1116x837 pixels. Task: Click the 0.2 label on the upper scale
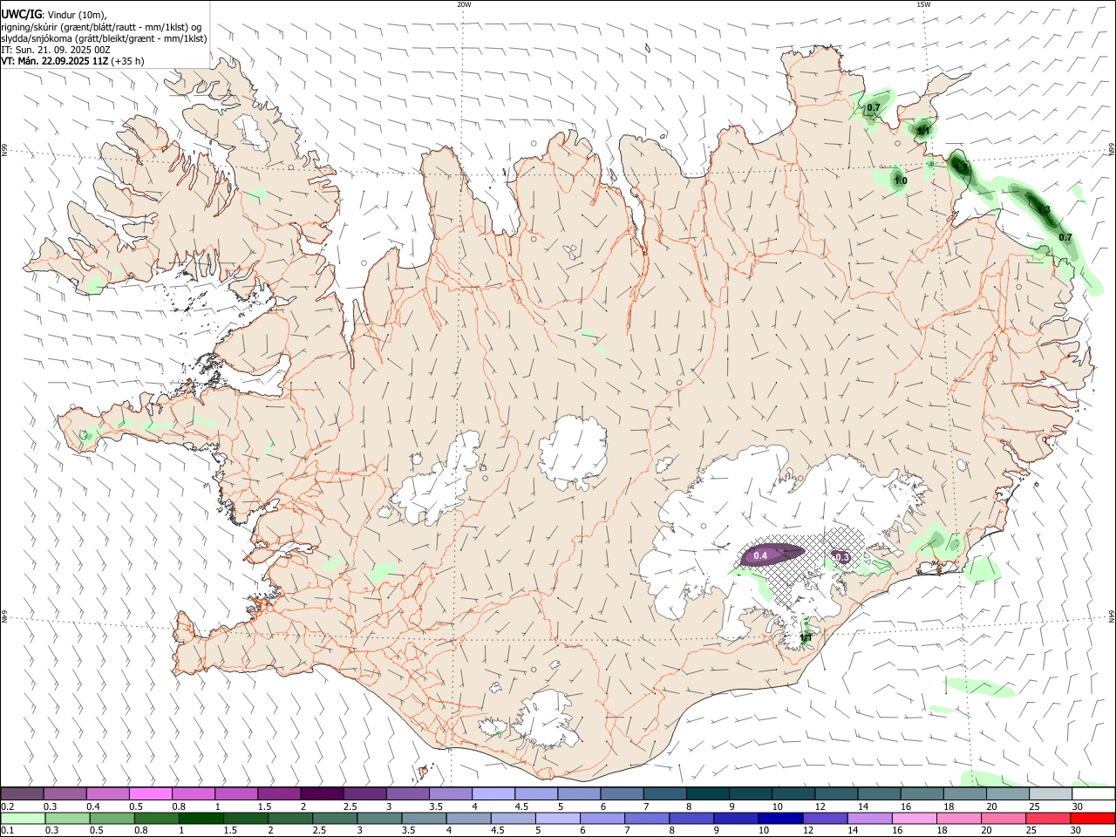(8, 806)
